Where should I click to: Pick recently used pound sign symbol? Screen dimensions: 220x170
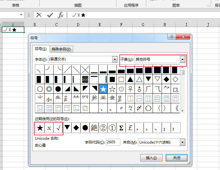(x=130, y=128)
